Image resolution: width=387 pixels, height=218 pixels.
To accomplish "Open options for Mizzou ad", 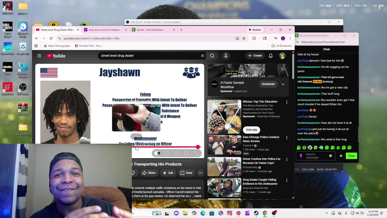I will click(287, 102).
